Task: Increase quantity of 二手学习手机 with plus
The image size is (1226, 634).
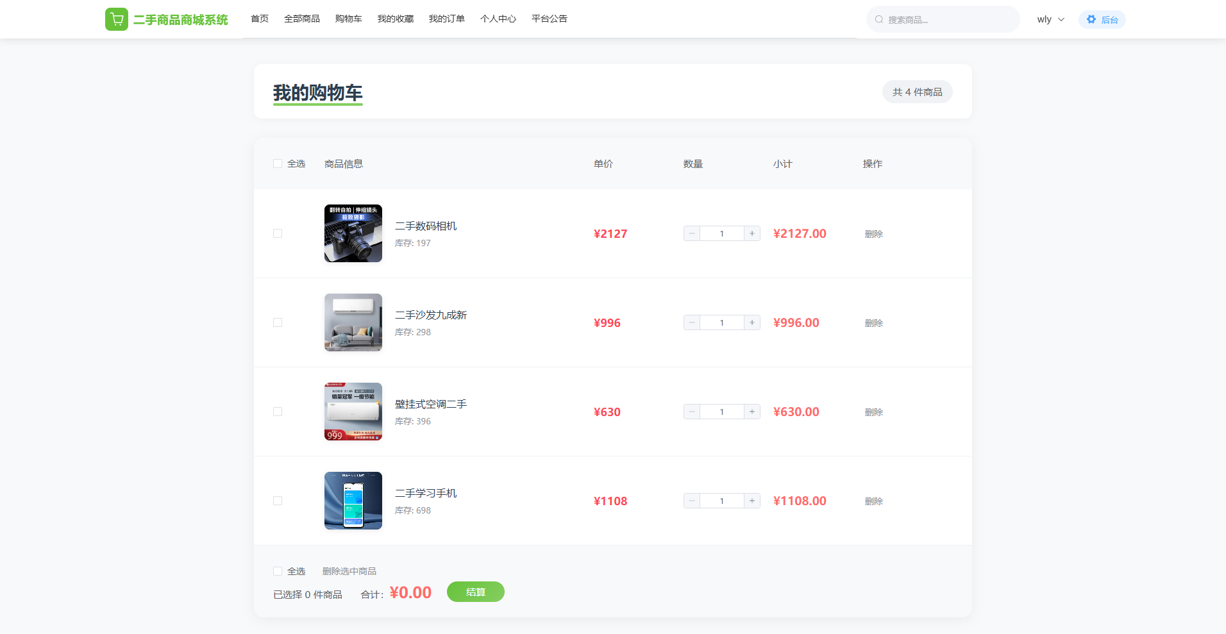Action: [752, 501]
